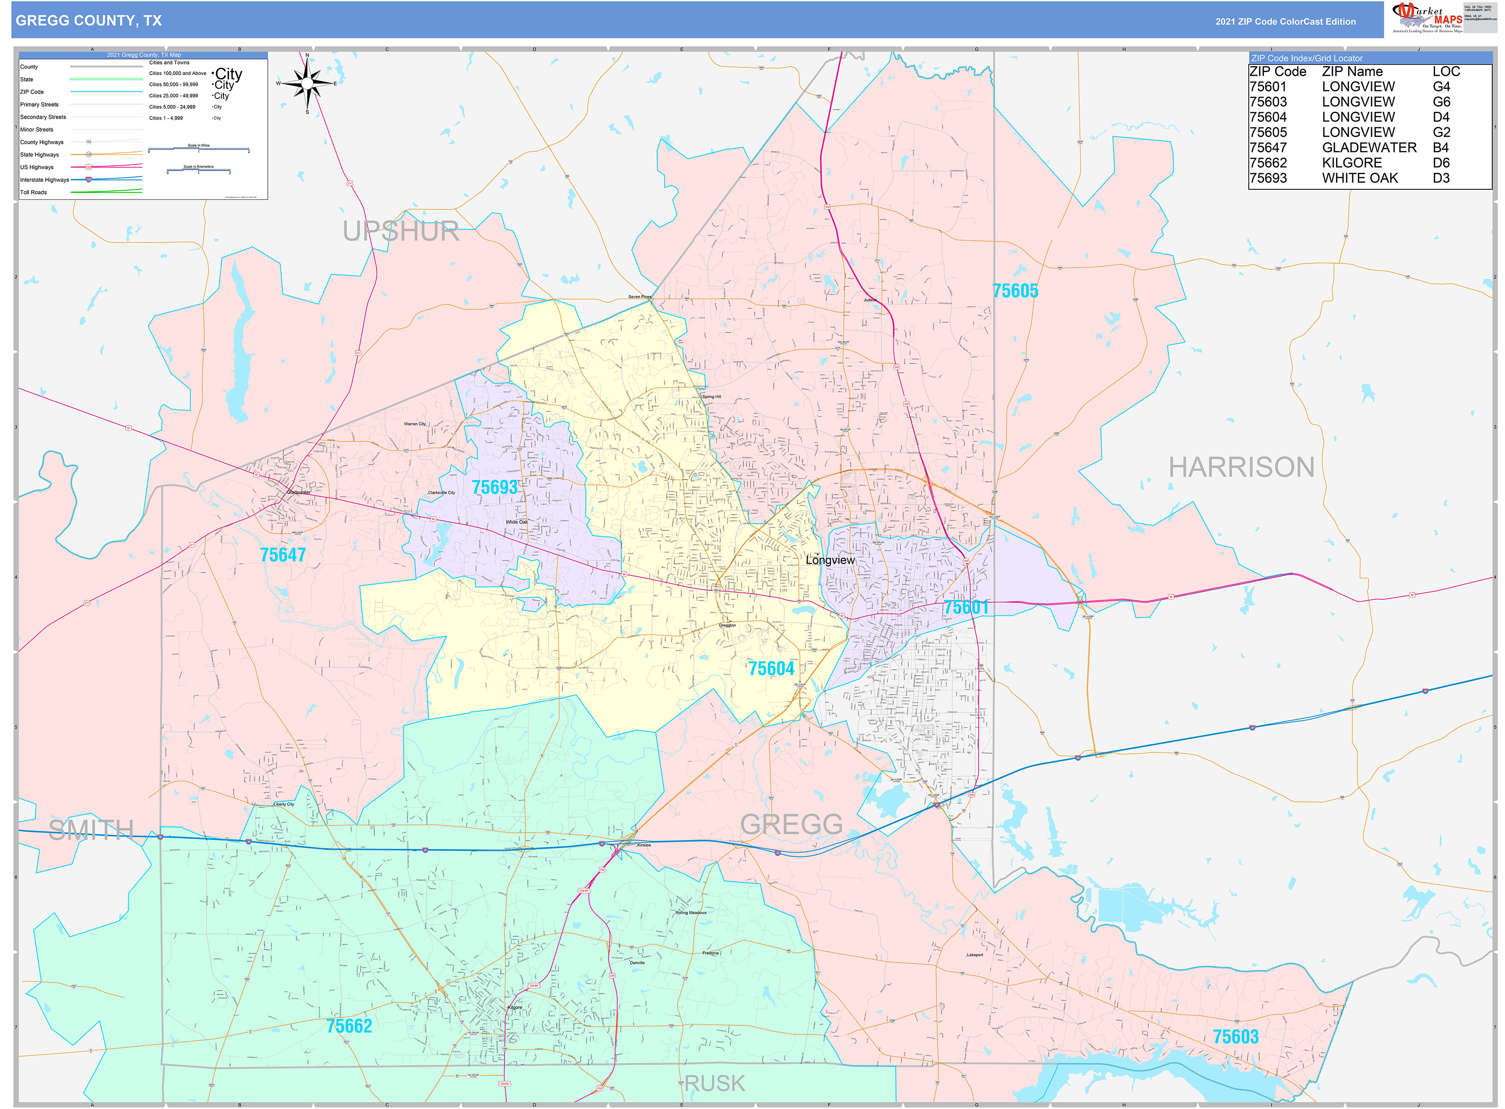Screen dimensions: 1505x1109
Task: Click the Seven Pines label
Action: point(640,296)
